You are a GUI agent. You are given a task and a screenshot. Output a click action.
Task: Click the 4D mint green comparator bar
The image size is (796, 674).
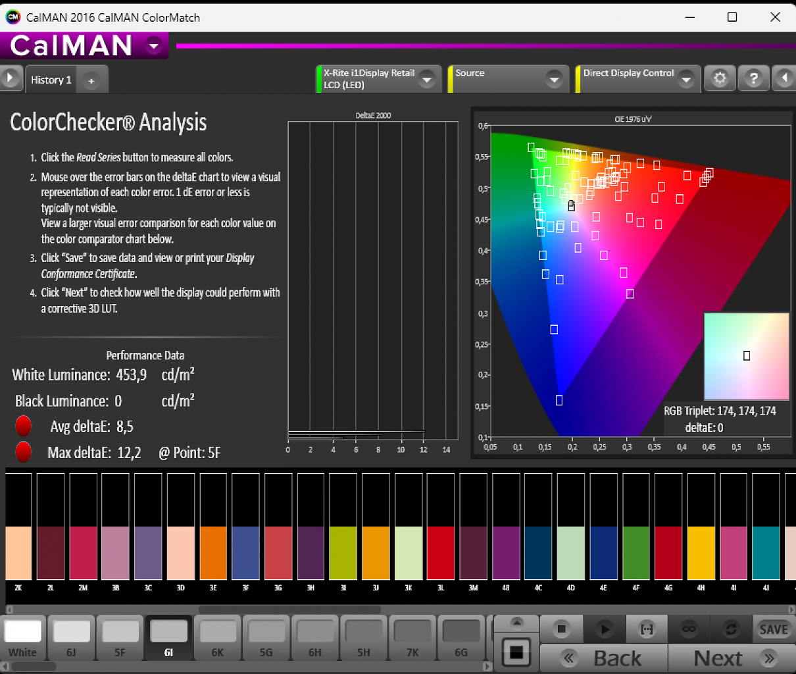[x=571, y=527]
